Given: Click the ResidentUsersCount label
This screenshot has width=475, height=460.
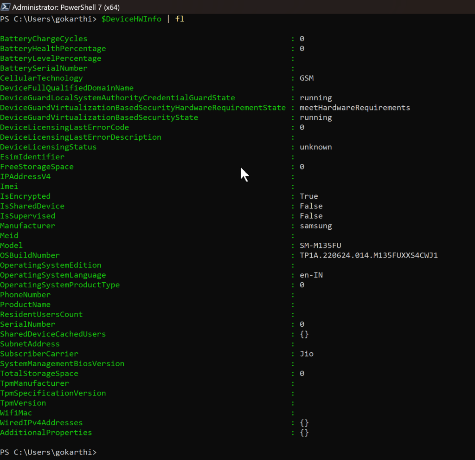Looking at the screenshot, I should click(x=41, y=314).
